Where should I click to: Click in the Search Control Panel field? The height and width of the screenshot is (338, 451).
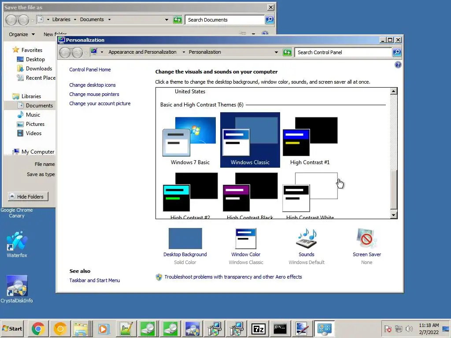pos(344,52)
